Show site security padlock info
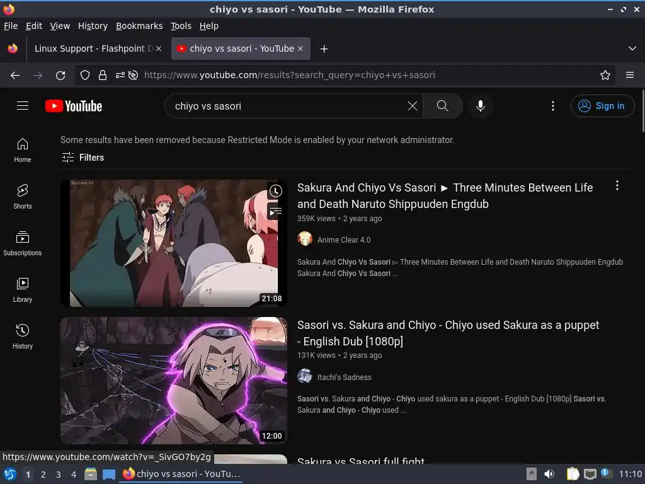The image size is (645, 484). [x=103, y=75]
